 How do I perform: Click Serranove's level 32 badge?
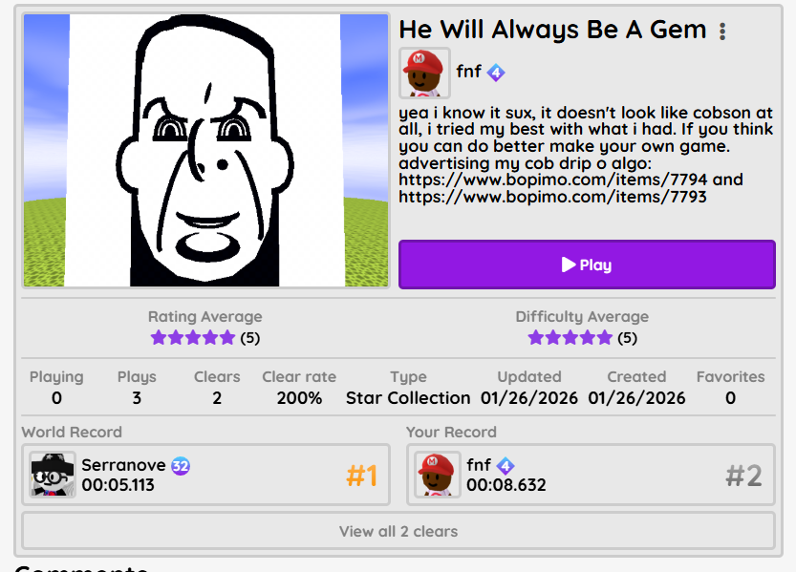pyautogui.click(x=181, y=465)
